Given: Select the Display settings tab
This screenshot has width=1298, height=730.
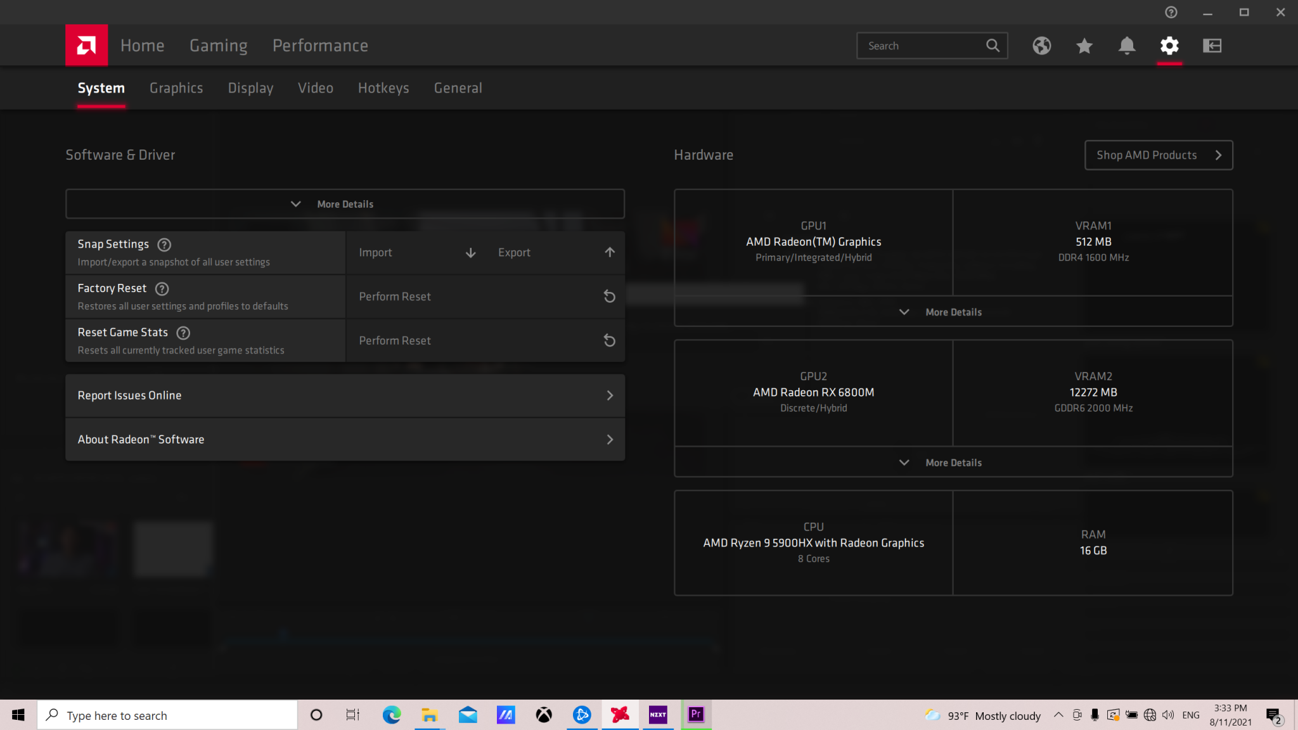Looking at the screenshot, I should coord(250,88).
